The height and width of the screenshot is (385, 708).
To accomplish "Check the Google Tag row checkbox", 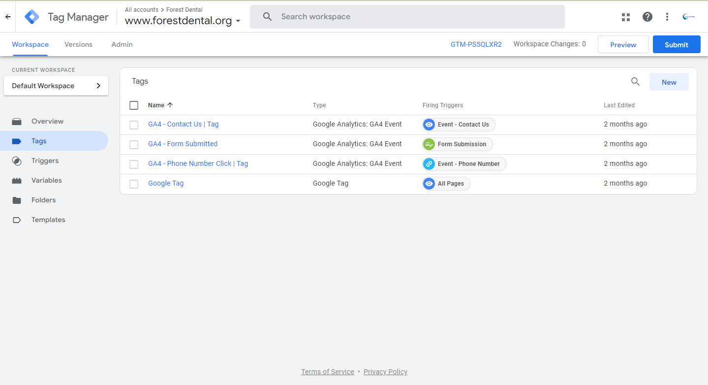I will click(134, 184).
